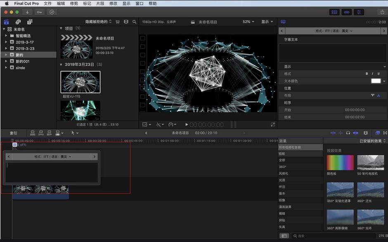Expand the 2019-3-17 event in sidebar
This screenshot has width=388, height=242.
[x=7, y=42]
